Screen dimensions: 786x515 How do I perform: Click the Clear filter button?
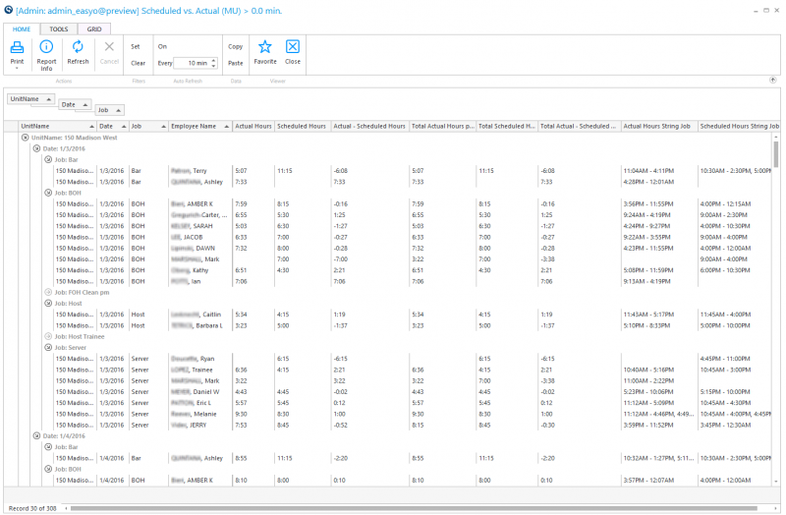[x=138, y=63]
